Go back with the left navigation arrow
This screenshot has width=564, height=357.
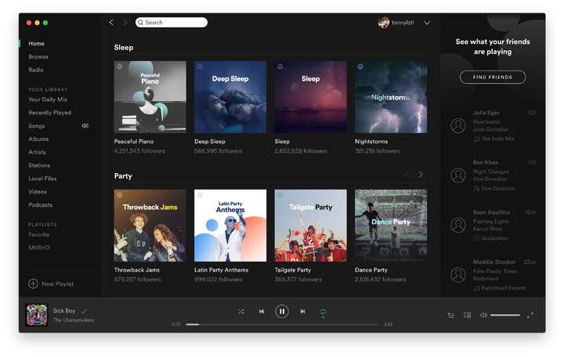(x=111, y=22)
